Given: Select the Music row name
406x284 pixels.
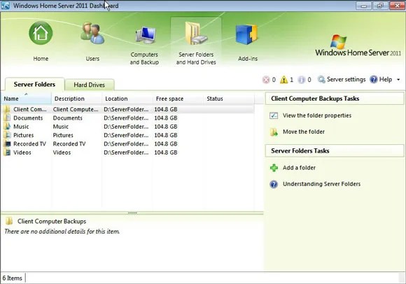Looking at the screenshot, I should click(x=21, y=127).
